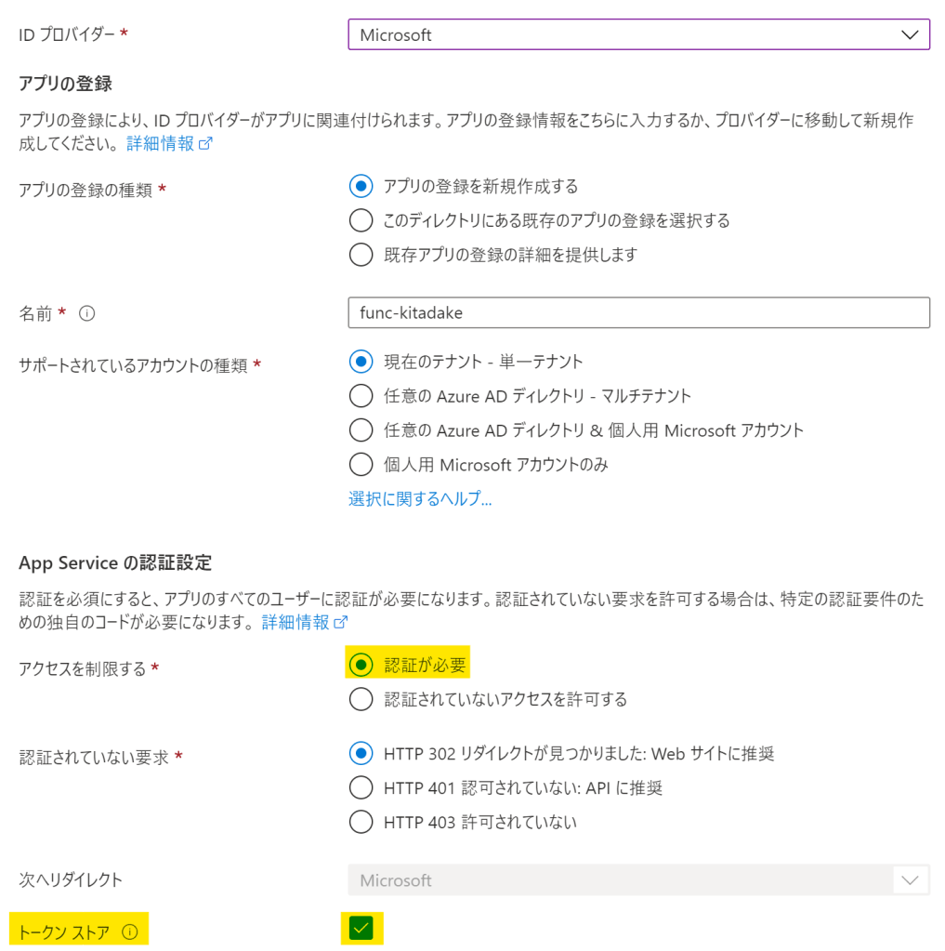This screenshot has width=945, height=951.
Task: Click the 選択に関するヘルプ... link
Action: 420,499
